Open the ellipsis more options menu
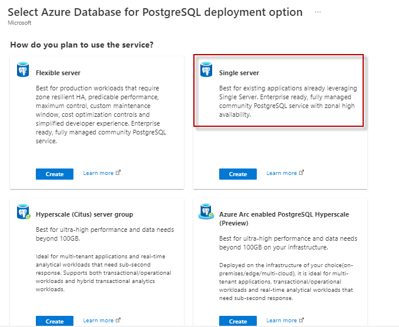The height and width of the screenshot is (327, 399). (x=318, y=12)
